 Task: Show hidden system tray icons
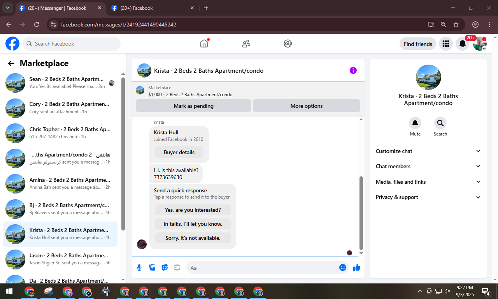(420, 291)
